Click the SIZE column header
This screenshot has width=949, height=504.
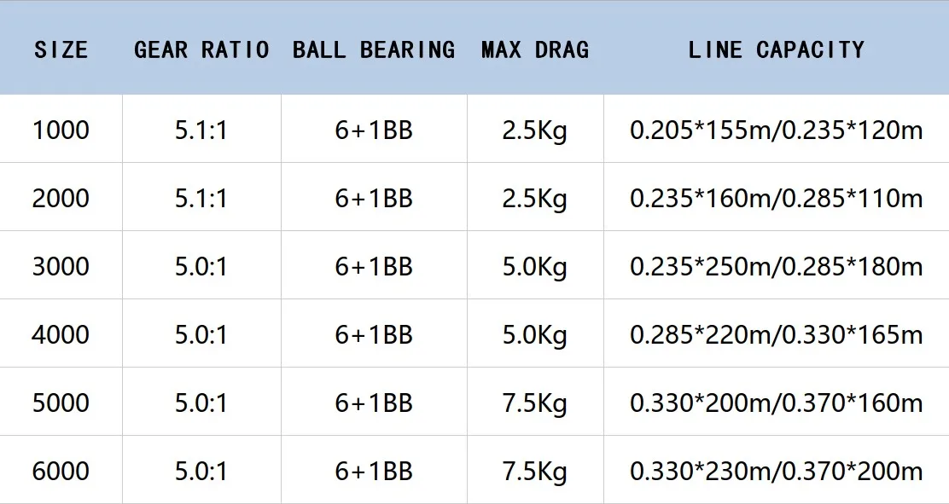[x=61, y=49]
